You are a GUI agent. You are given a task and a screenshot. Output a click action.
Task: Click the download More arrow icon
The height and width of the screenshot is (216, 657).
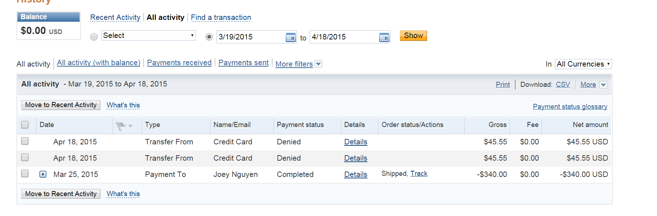click(603, 85)
